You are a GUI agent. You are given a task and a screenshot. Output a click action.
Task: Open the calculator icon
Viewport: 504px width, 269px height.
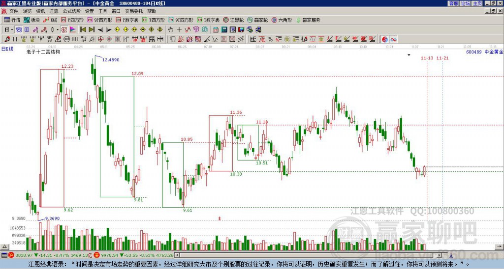[x=224, y=30]
